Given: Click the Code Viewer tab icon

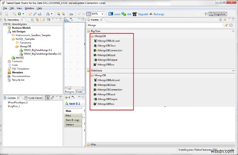Looking at the screenshot, I should coord(26,98).
